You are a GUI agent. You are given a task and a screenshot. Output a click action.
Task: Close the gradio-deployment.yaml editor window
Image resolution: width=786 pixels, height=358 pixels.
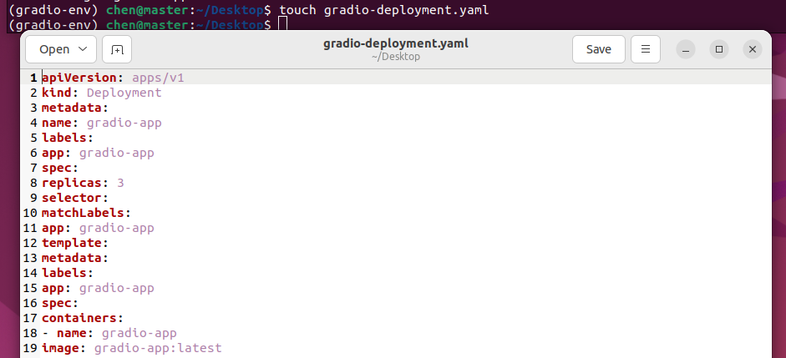753,49
